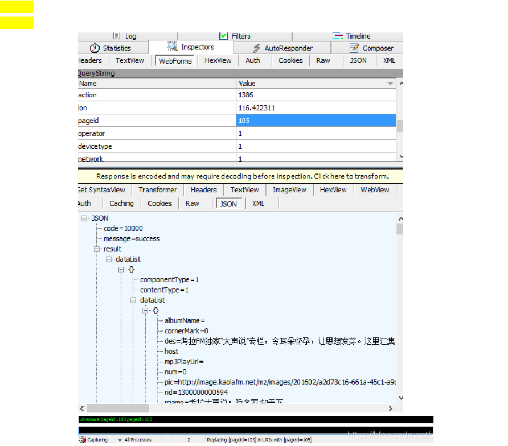Click the Filters checkmark icon

pos(224,36)
